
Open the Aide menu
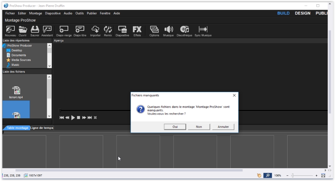pos(117,13)
